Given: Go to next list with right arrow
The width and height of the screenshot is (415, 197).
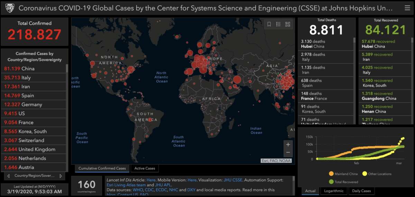Looking at the screenshot, I should coord(61,176).
